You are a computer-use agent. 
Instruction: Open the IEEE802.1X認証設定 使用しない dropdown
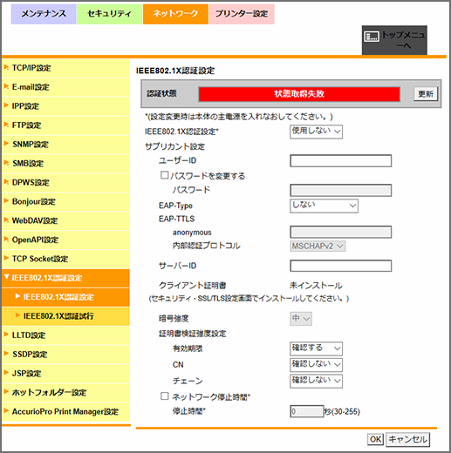pos(316,132)
